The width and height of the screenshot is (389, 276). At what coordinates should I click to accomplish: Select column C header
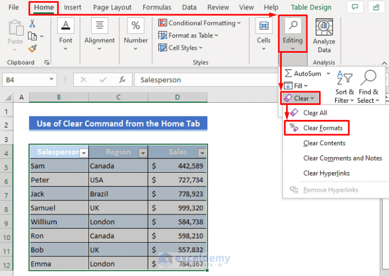click(119, 97)
